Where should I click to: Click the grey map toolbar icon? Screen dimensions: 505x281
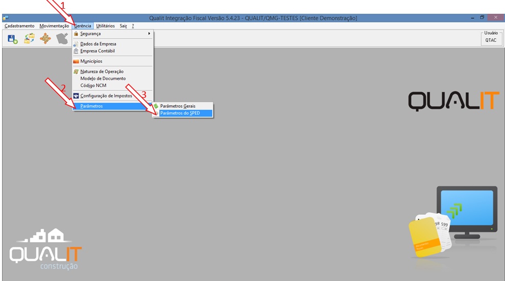(x=62, y=39)
